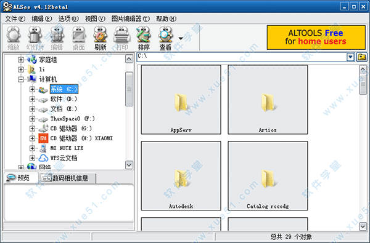Select the MI NOTE LTE device

click(x=67, y=148)
